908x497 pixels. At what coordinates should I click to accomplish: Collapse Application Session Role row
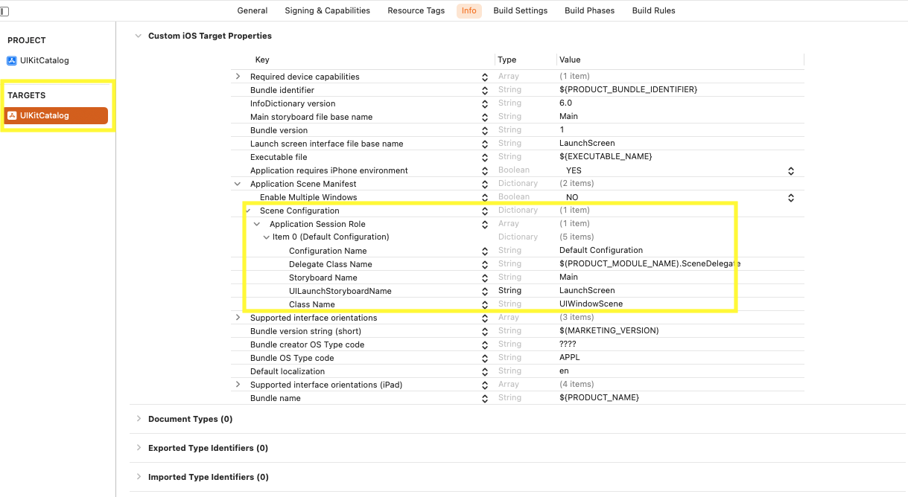[257, 224]
